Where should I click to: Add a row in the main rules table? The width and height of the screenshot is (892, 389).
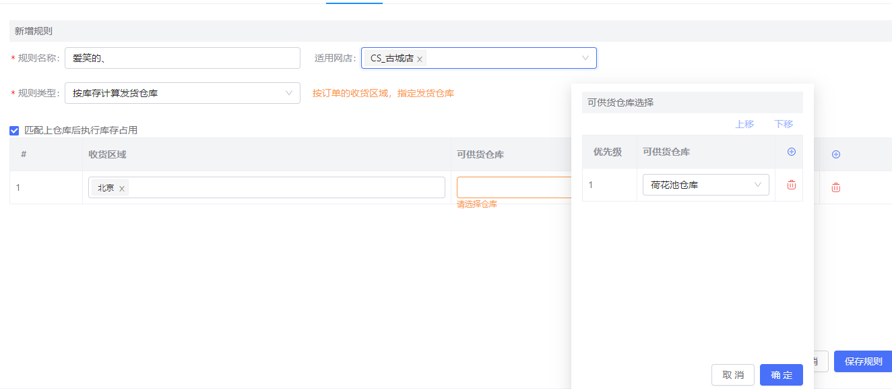836,154
